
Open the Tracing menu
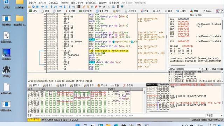pos(64,3)
